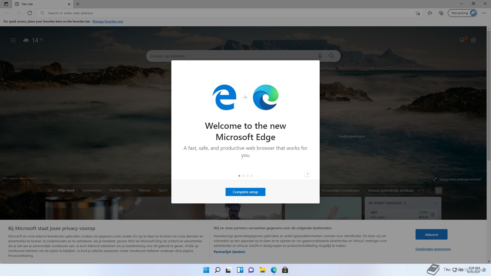Select the second welcome carousel dot
The image size is (491, 276).
[x=243, y=176]
